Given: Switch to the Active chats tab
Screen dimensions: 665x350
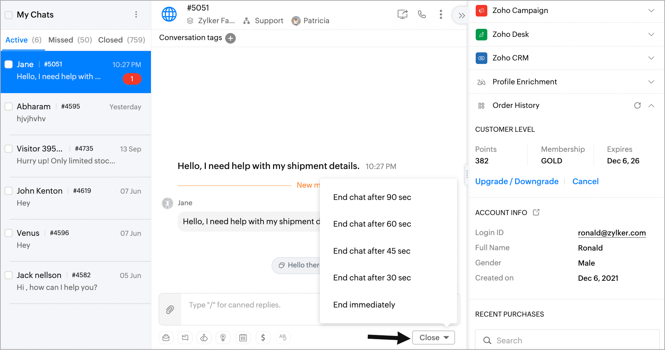Looking at the screenshot, I should coord(23,40).
